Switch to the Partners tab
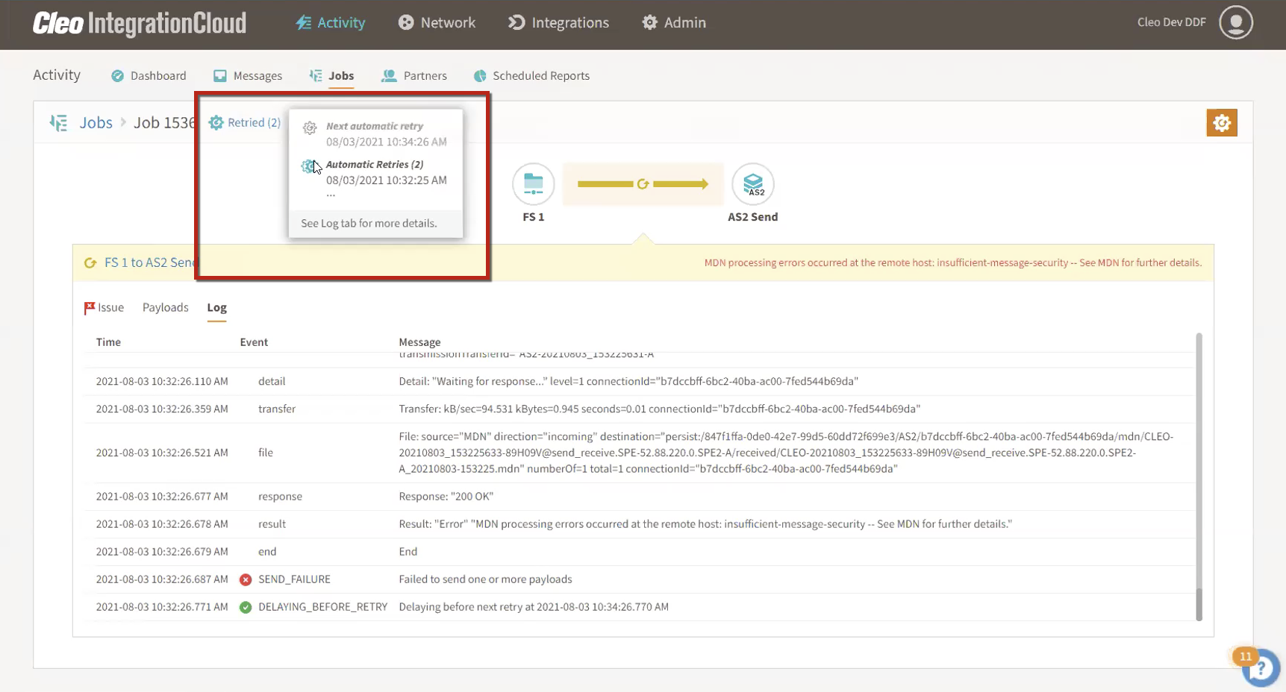Viewport: 1286px width, 692px height. [414, 75]
